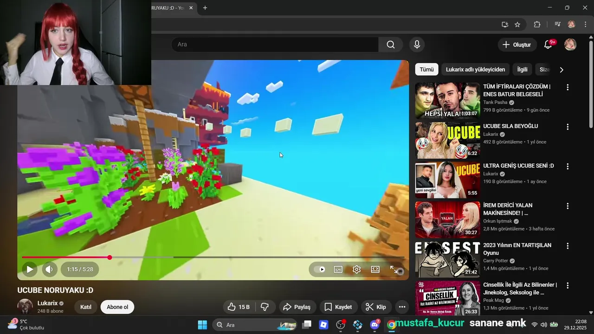The image size is (594, 334).
Task: Select the partially visible Size chip
Action: click(544, 70)
